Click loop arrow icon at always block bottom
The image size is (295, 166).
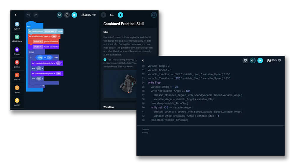point(43,86)
